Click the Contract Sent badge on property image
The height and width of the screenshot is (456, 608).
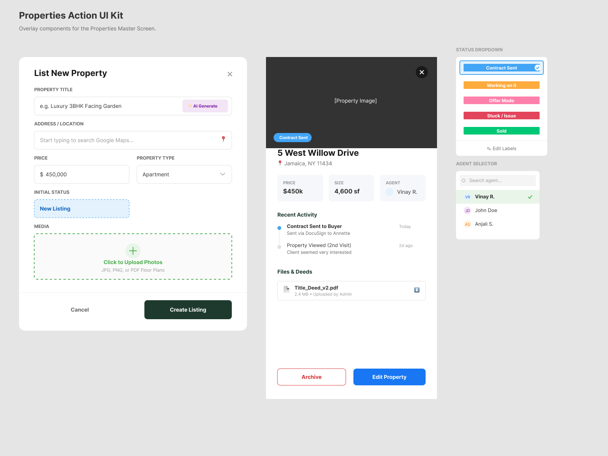pos(293,138)
